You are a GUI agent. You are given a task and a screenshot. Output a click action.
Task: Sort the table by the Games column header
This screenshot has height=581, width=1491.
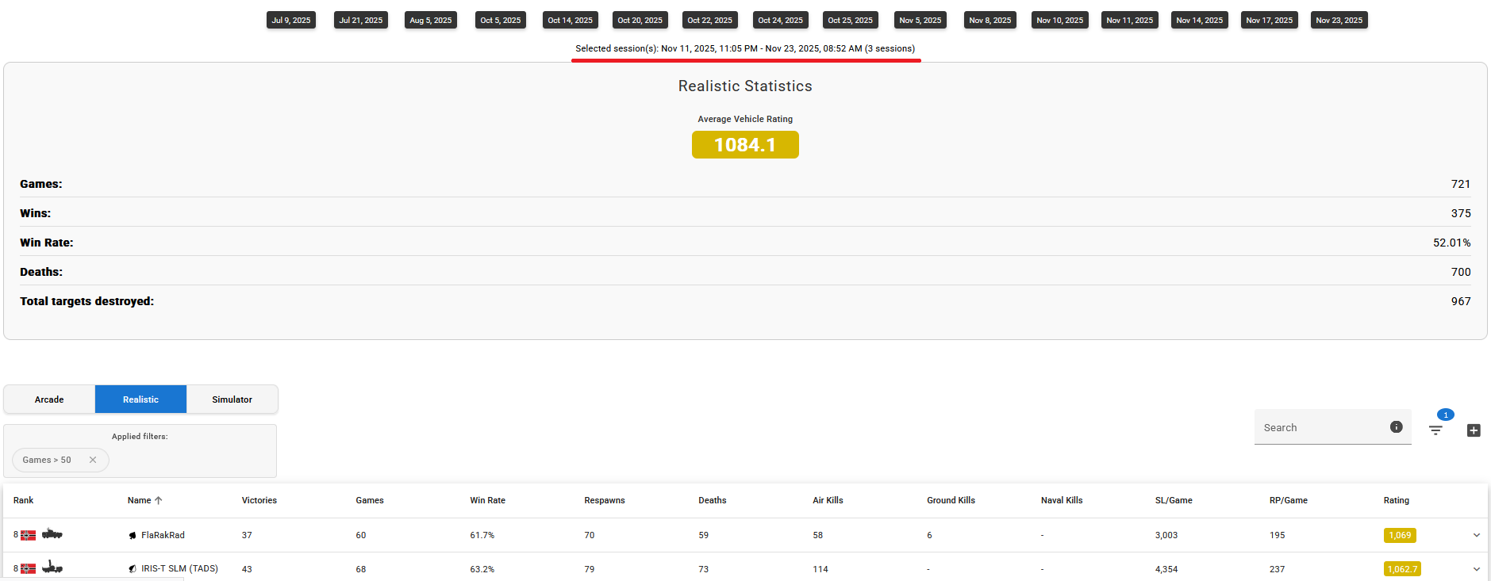[x=370, y=500]
